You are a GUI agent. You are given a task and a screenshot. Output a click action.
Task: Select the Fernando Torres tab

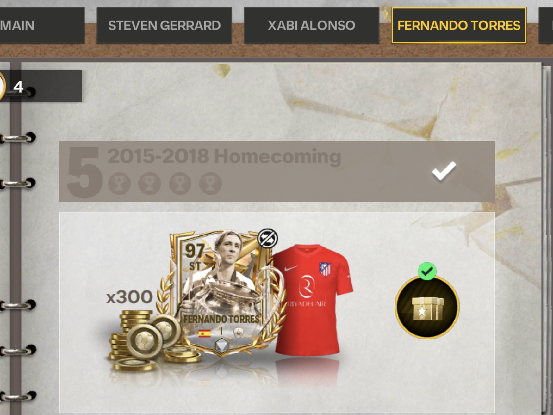tap(459, 25)
